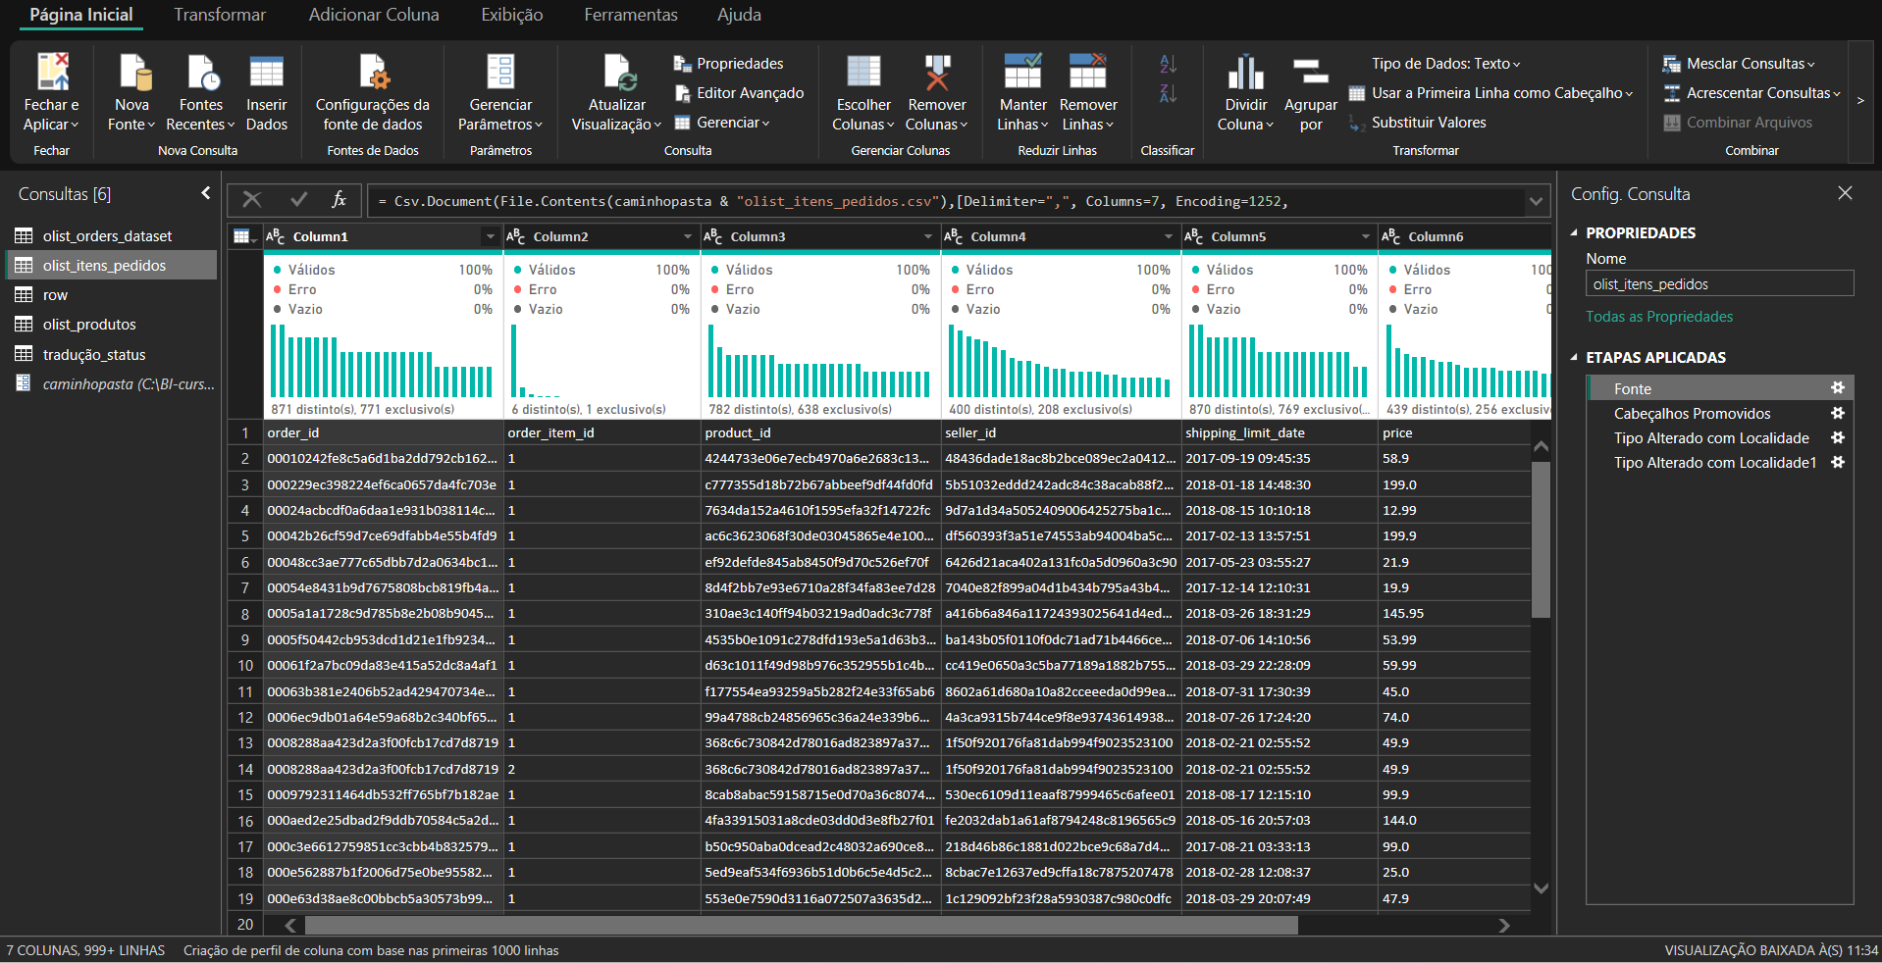Collapse the ETAPAS APLICADAS section
This screenshot has width=1882, height=963.
point(1574,358)
